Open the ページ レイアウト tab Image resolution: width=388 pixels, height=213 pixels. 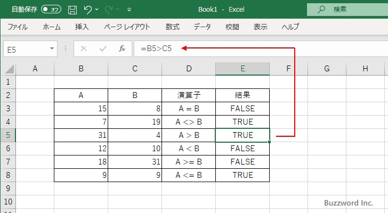coord(127,27)
